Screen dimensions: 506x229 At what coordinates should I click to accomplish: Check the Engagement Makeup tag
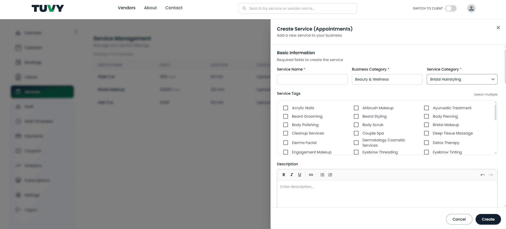coord(286,152)
